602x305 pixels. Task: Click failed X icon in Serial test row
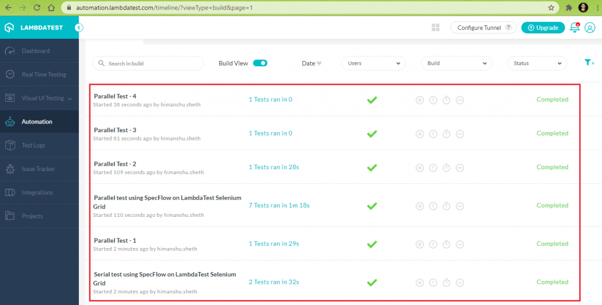[x=420, y=283]
